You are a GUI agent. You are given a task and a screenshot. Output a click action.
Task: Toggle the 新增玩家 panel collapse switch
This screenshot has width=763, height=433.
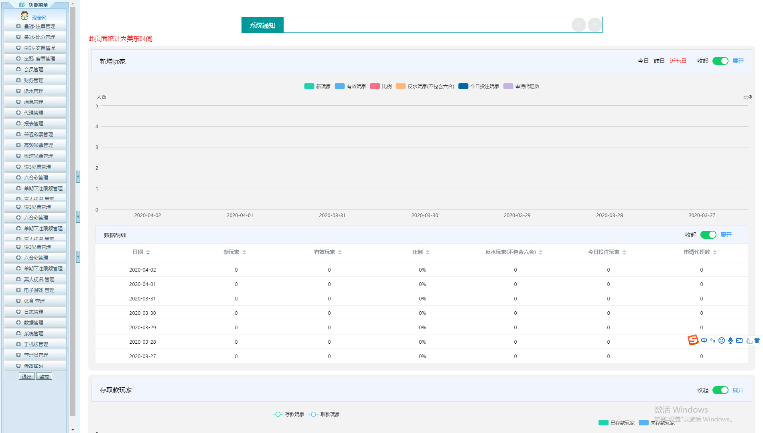pyautogui.click(x=720, y=61)
